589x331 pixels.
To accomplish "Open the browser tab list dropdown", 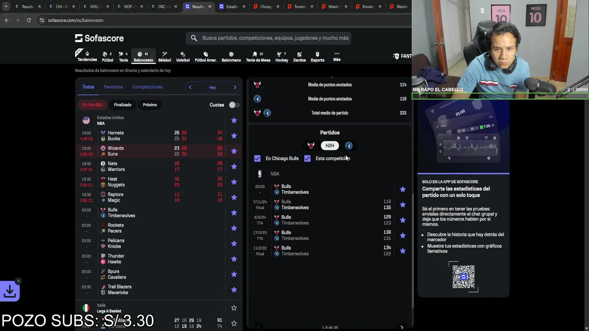I will (6, 6).
